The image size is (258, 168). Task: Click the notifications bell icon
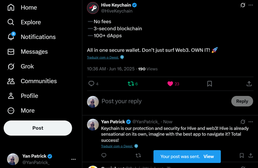pyautogui.click(x=11, y=37)
